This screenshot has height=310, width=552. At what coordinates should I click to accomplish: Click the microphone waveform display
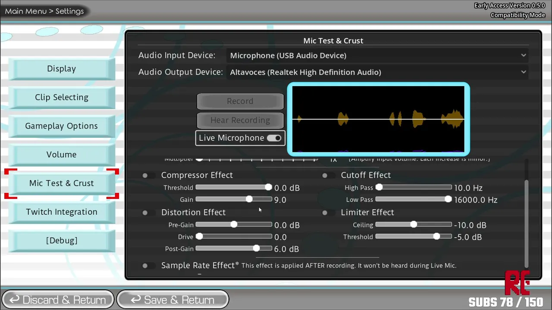click(x=378, y=119)
